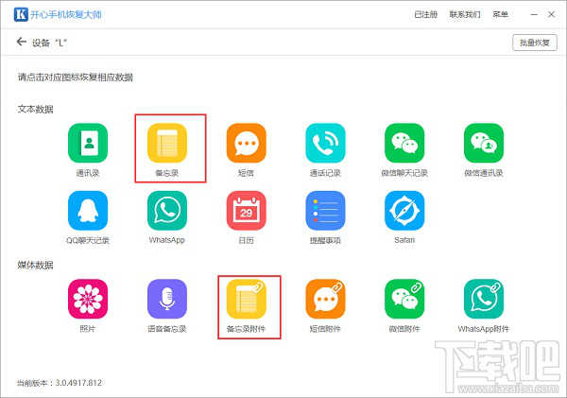Open the 备忘录附件 notes attachments icon
567x398 pixels.
[x=247, y=299]
